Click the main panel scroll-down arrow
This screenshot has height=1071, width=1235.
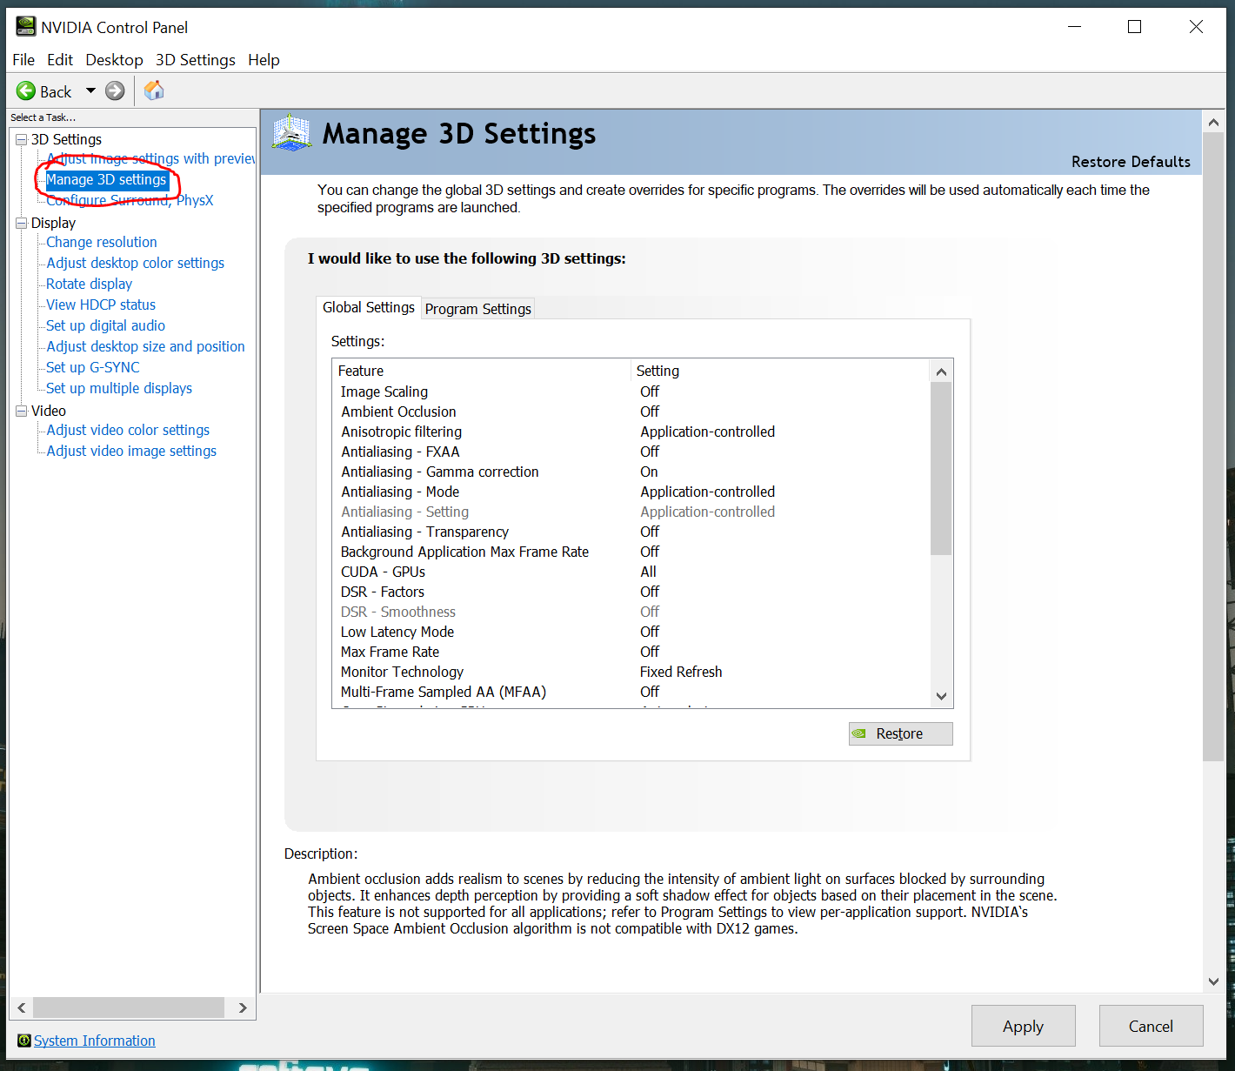[1213, 981]
